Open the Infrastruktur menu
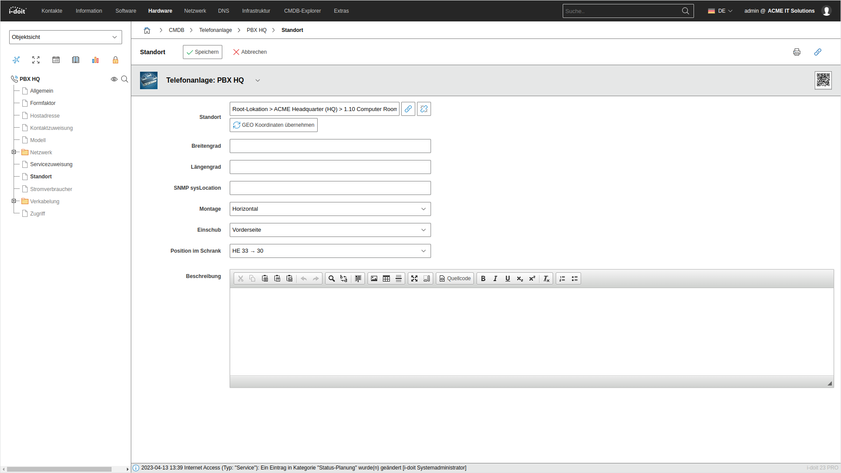 tap(256, 11)
